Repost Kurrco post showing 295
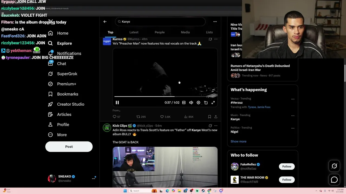Screen dimensions: 346x194 tap(141, 117)
